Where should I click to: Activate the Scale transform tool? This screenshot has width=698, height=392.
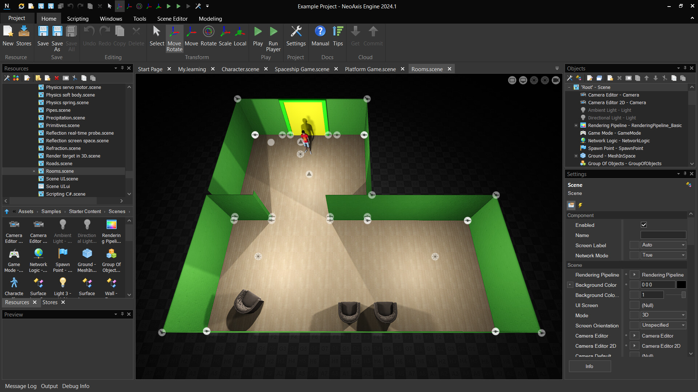(x=225, y=36)
